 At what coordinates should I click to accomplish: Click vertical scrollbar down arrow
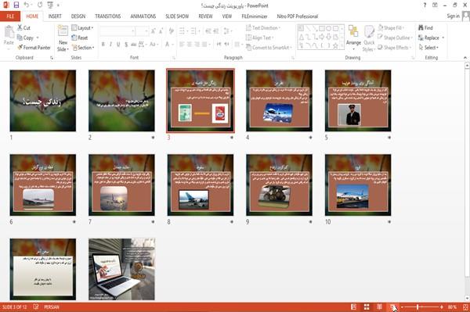(467, 299)
